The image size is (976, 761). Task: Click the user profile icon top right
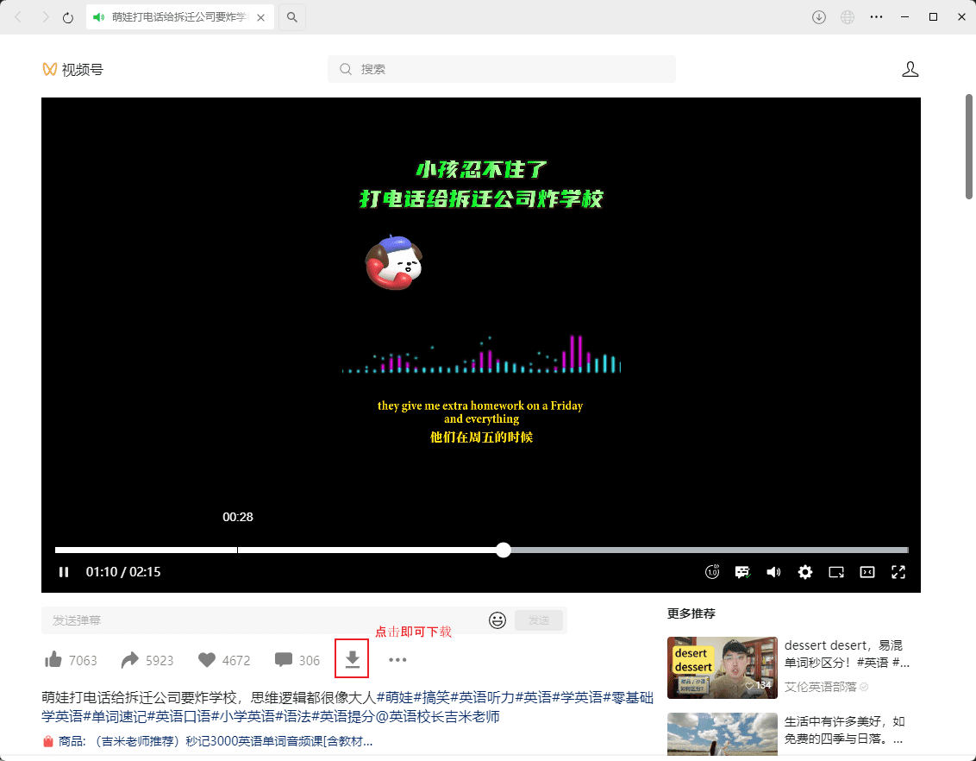910,69
